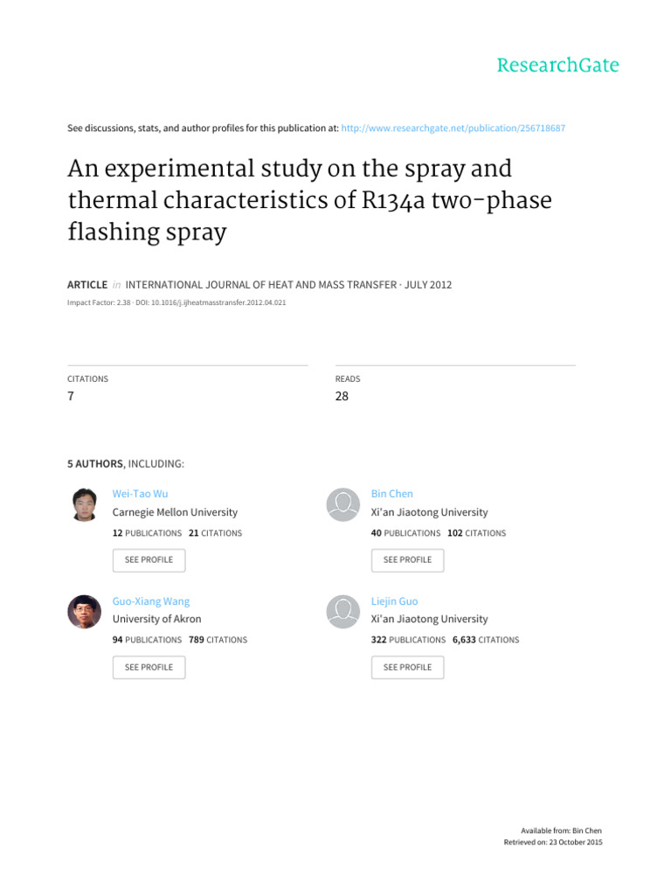Image resolution: width=671 pixels, height=895 pixels.
Task: Click the ResearchGate logo
Action: click(x=557, y=66)
